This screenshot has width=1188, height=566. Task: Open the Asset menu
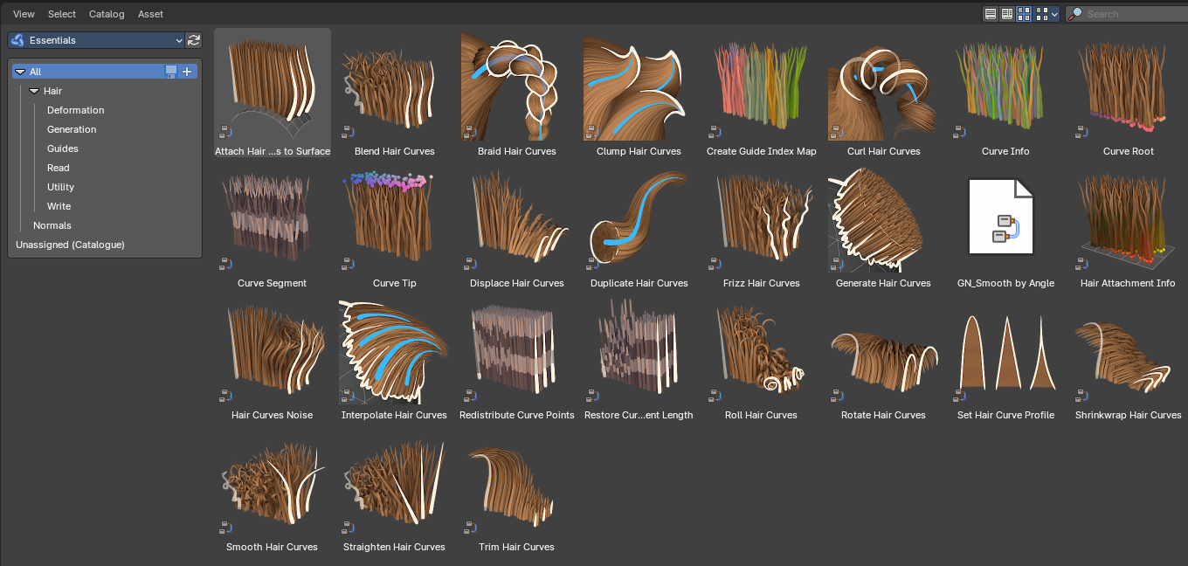[x=150, y=14]
